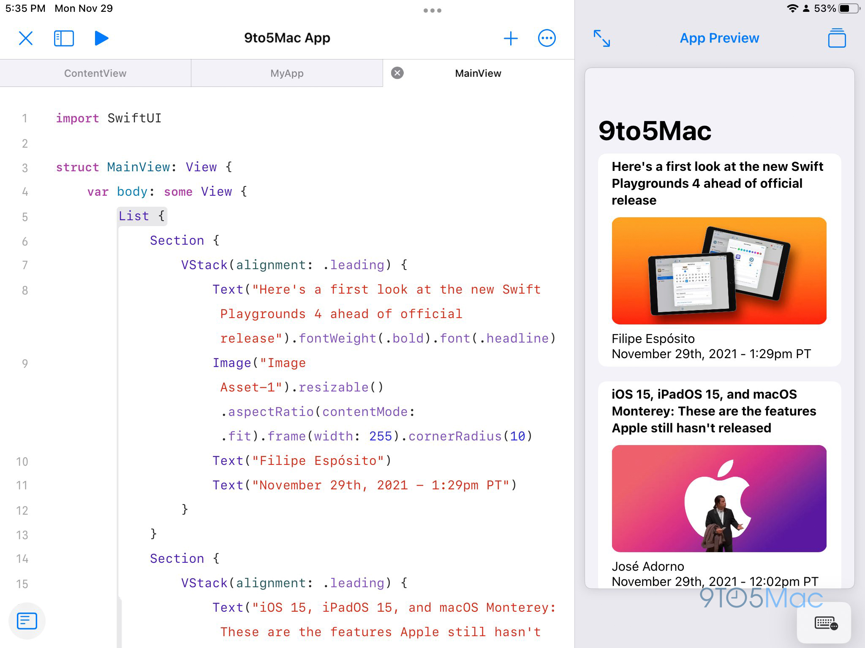Tap the Swift Playgrounds 4 article card
Viewport: 865px width, 648px height.
[718, 183]
